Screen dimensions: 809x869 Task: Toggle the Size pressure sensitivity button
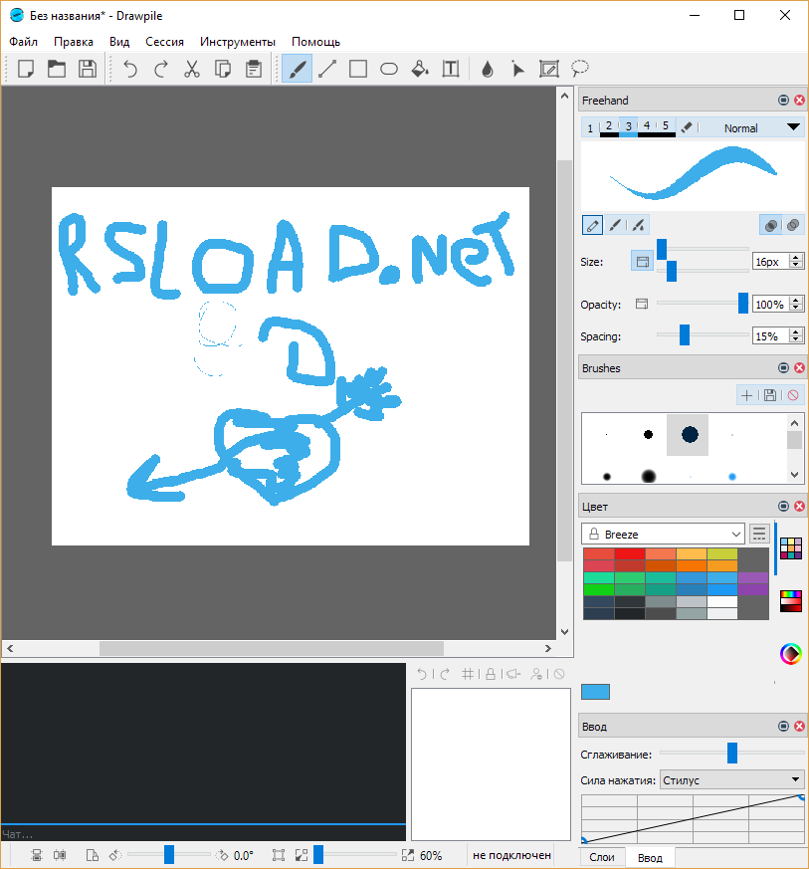(642, 260)
